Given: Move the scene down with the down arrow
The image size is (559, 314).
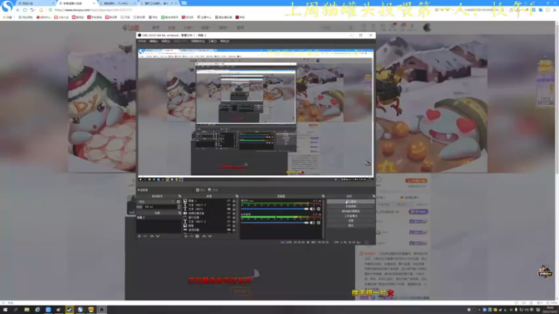Looking at the screenshot, I should pos(158,236).
